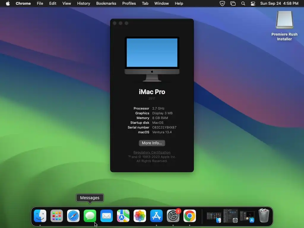Image resolution: width=304 pixels, height=228 pixels.
Task: Open Spotlight search in menu bar
Action: pos(243,4)
